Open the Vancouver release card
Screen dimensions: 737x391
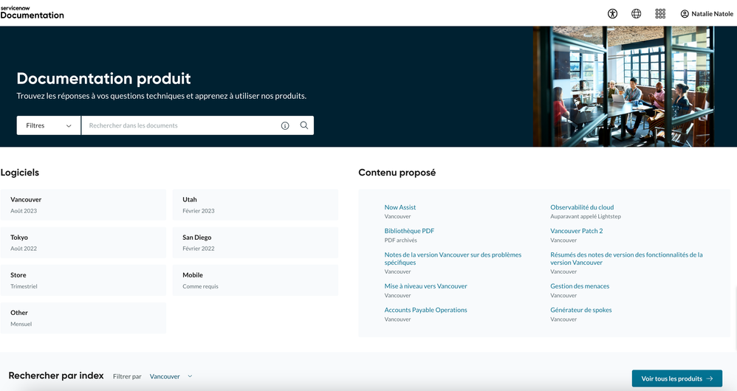[x=83, y=204]
